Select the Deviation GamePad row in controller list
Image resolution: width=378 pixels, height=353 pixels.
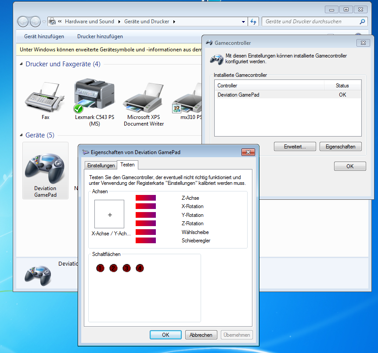point(288,95)
